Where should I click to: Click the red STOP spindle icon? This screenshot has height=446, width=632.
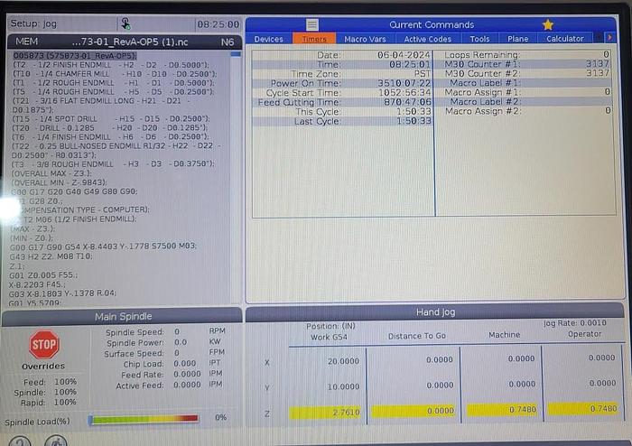(43, 344)
